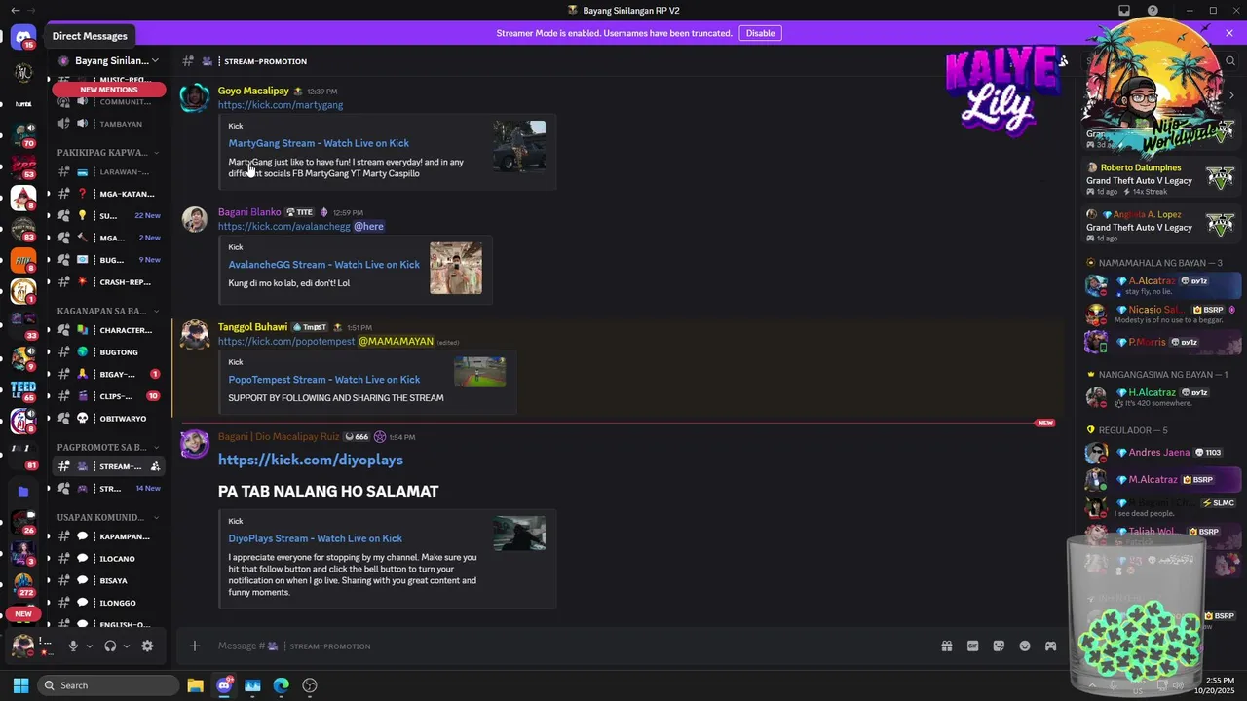Screen dimensions: 1247x701
Task: Open input device options arrow beside microphone
Action: point(90,646)
